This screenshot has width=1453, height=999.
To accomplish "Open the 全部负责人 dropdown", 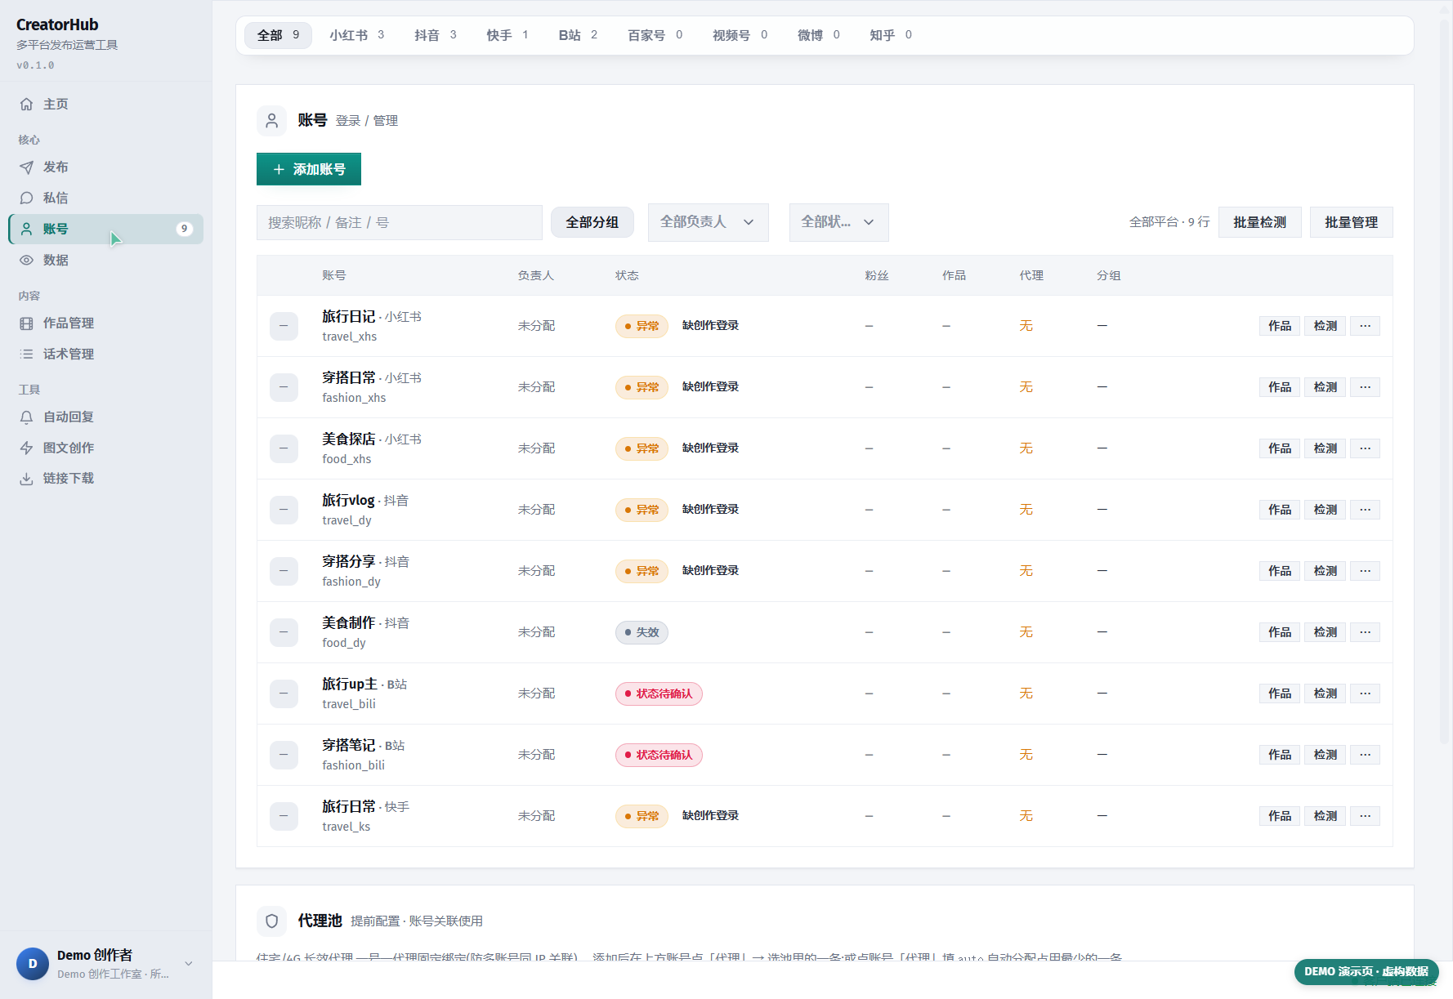I will pos(708,222).
